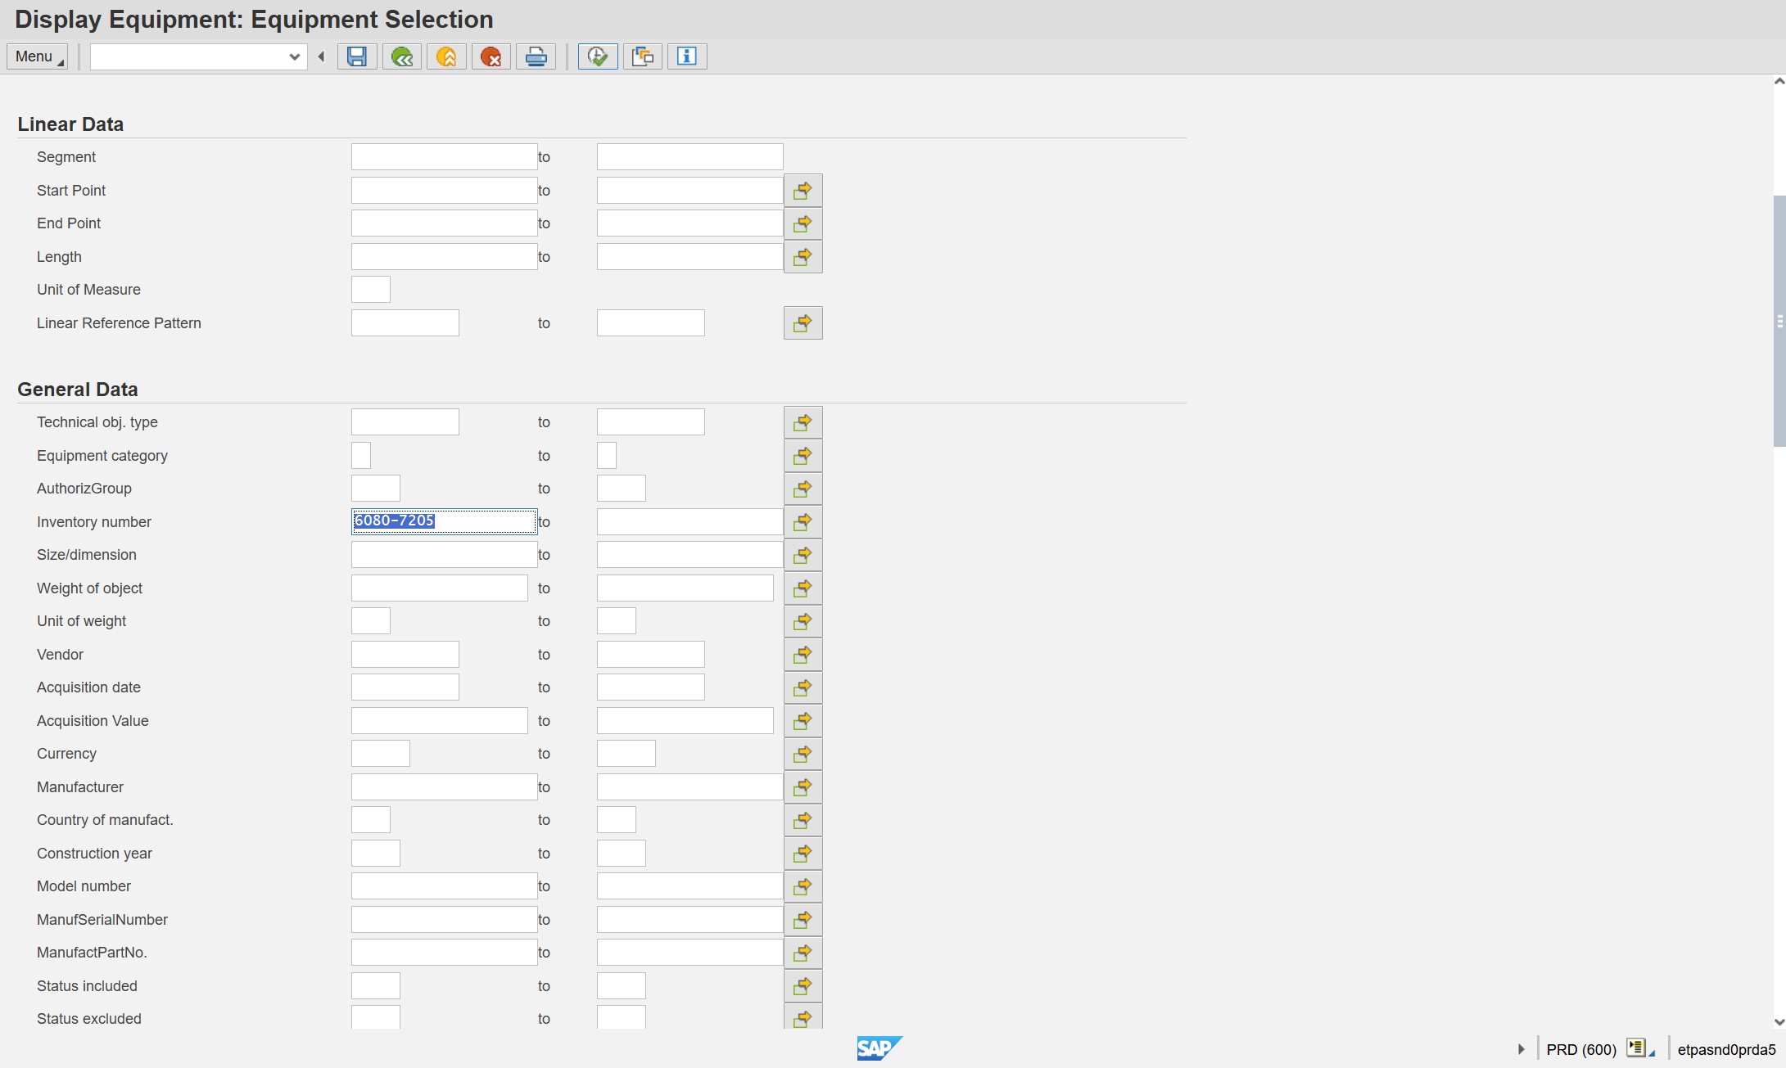Open multiple selection for ManufactPartNo.
Image resolution: width=1786 pixels, height=1068 pixels.
803,953
